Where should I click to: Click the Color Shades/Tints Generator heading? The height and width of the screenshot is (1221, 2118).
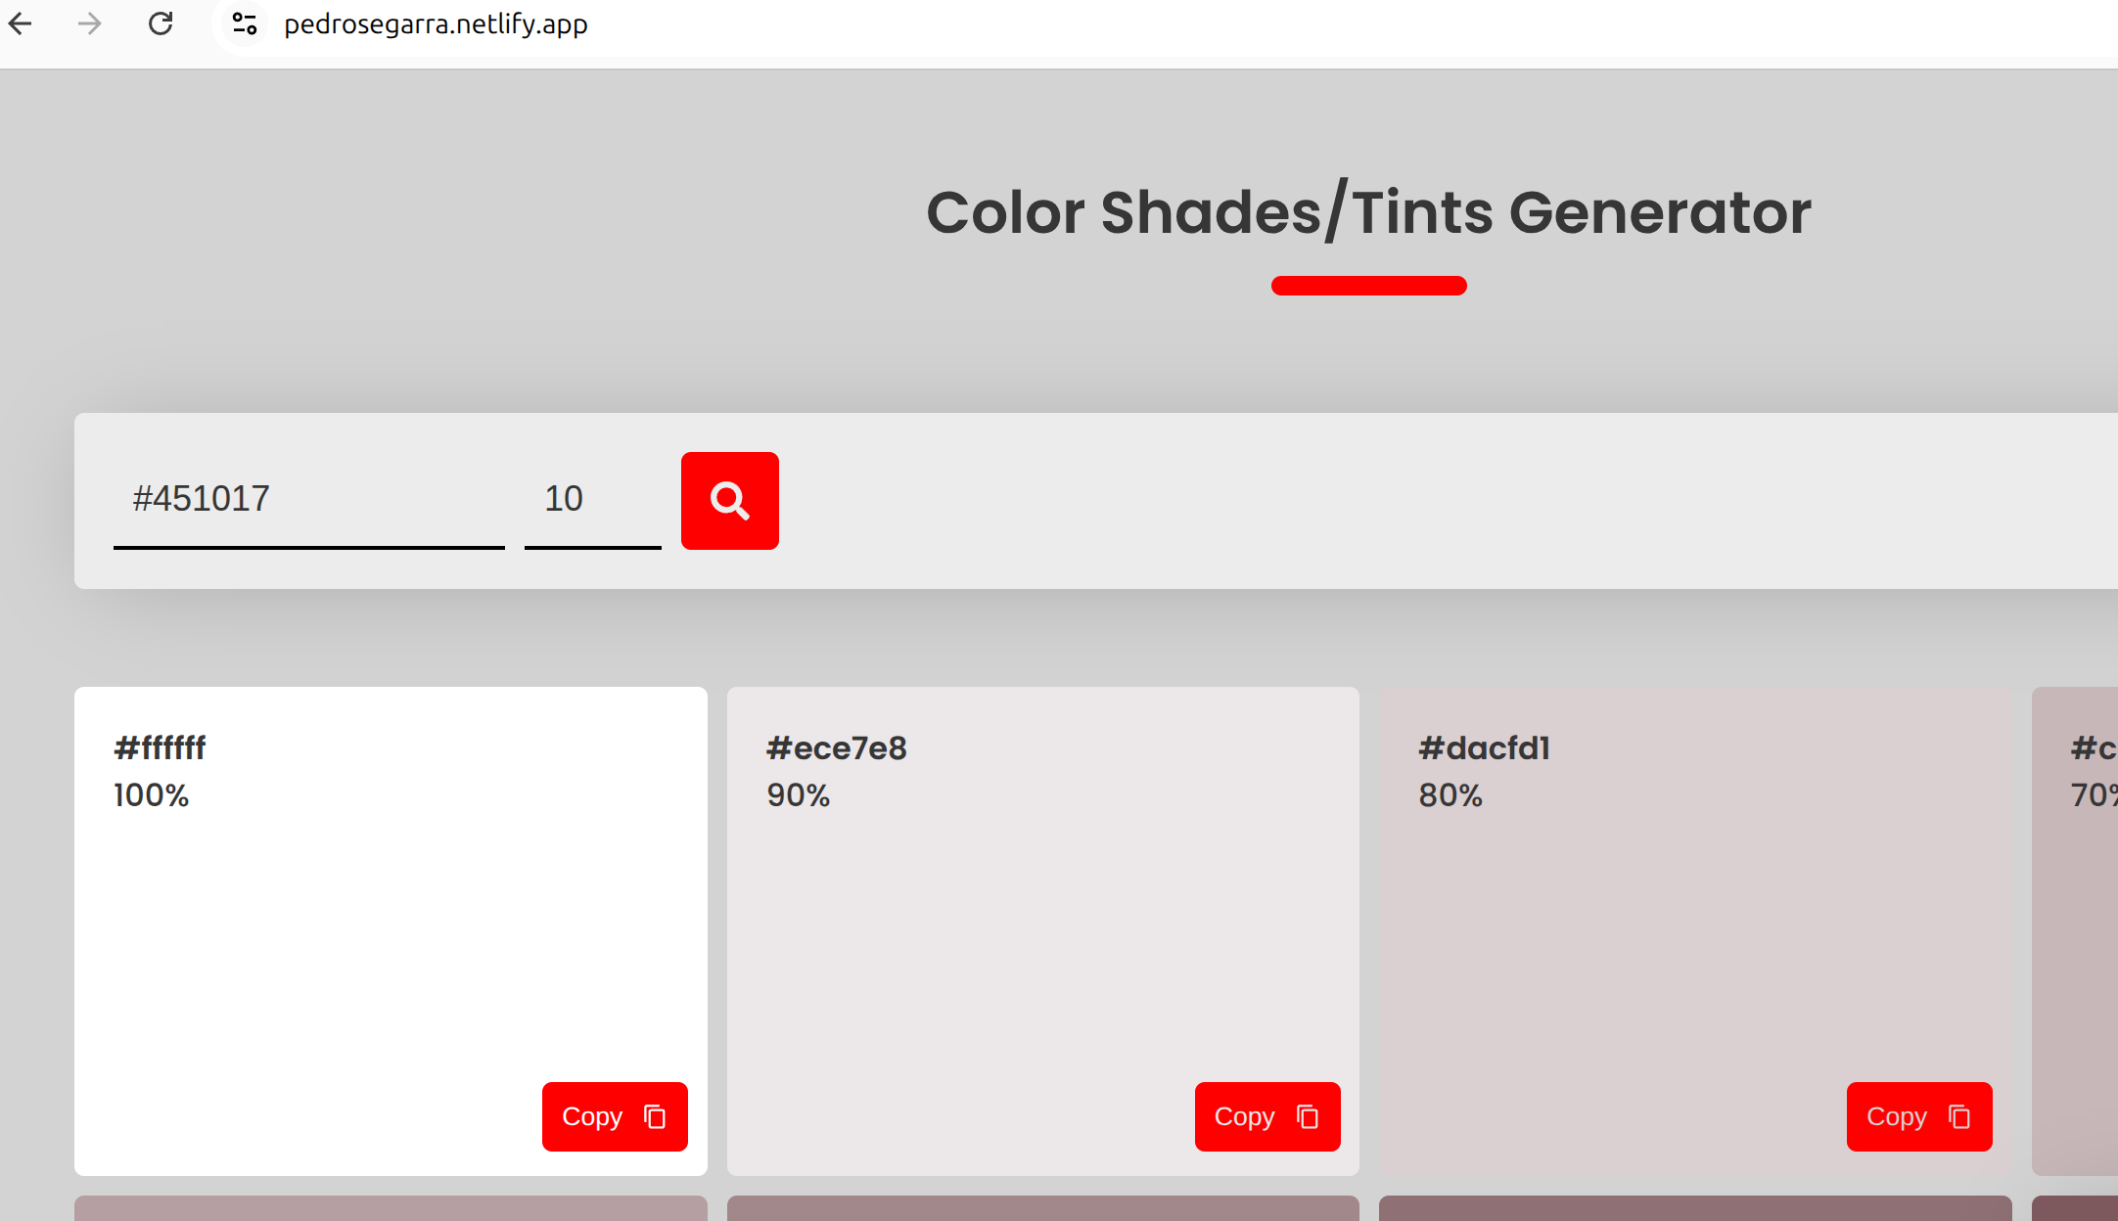coord(1368,211)
